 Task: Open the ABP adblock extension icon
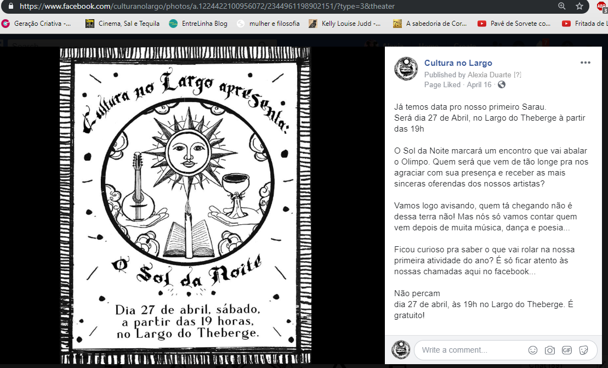[x=602, y=7]
